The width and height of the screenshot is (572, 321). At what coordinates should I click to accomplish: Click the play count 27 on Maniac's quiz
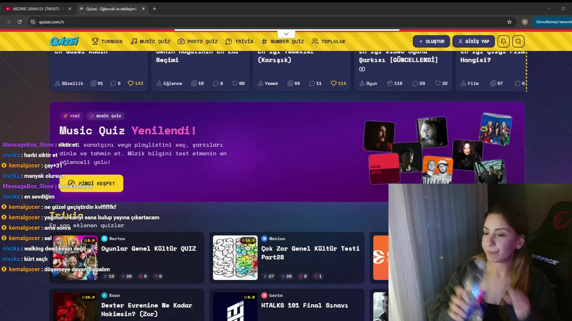coord(269,276)
